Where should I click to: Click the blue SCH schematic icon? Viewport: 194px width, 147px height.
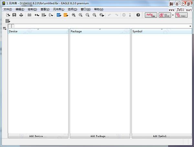tap(59, 15)
